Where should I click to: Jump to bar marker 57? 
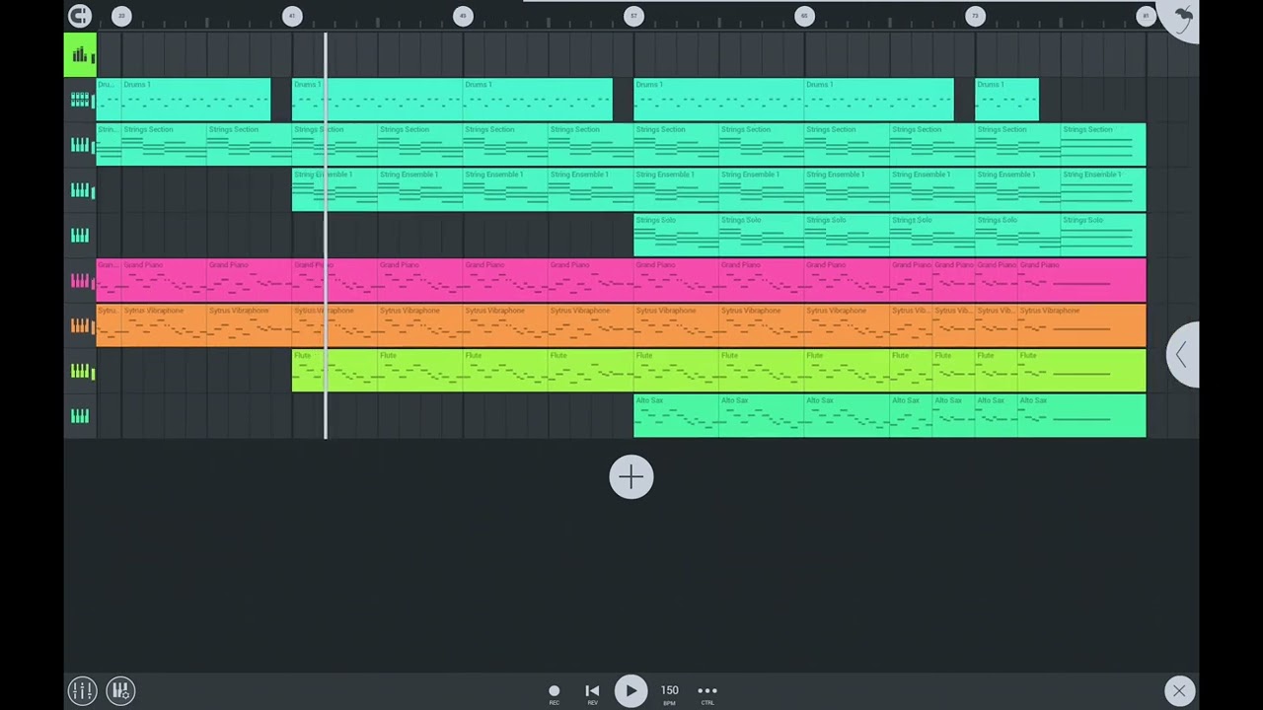[633, 16]
